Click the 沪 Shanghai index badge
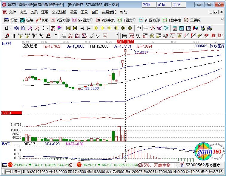 coord(10,165)
